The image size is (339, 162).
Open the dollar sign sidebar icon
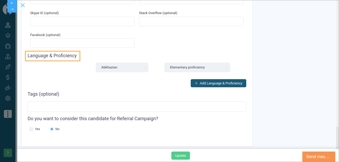8,77
